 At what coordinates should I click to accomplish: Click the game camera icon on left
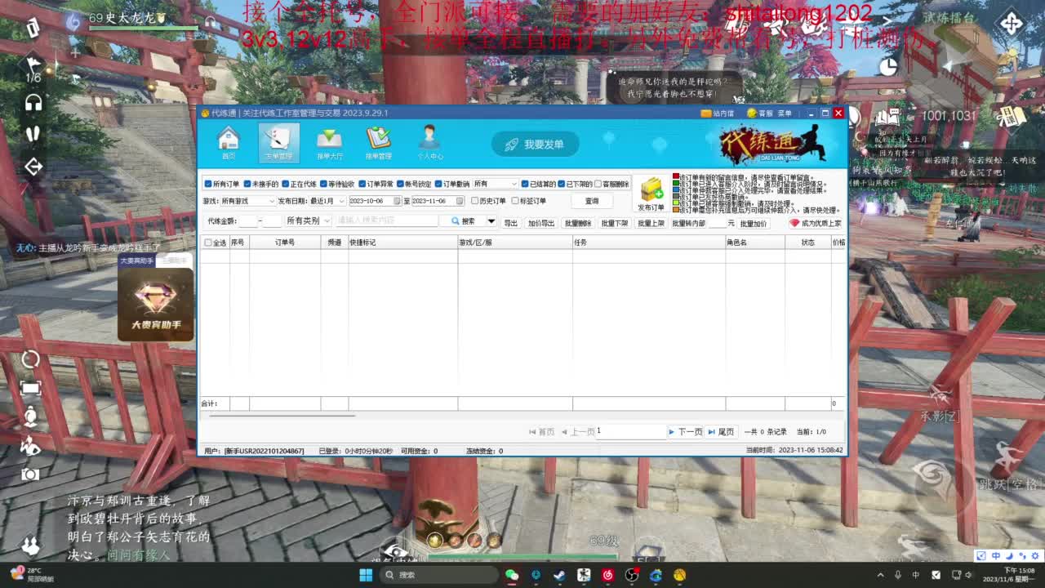click(x=30, y=474)
